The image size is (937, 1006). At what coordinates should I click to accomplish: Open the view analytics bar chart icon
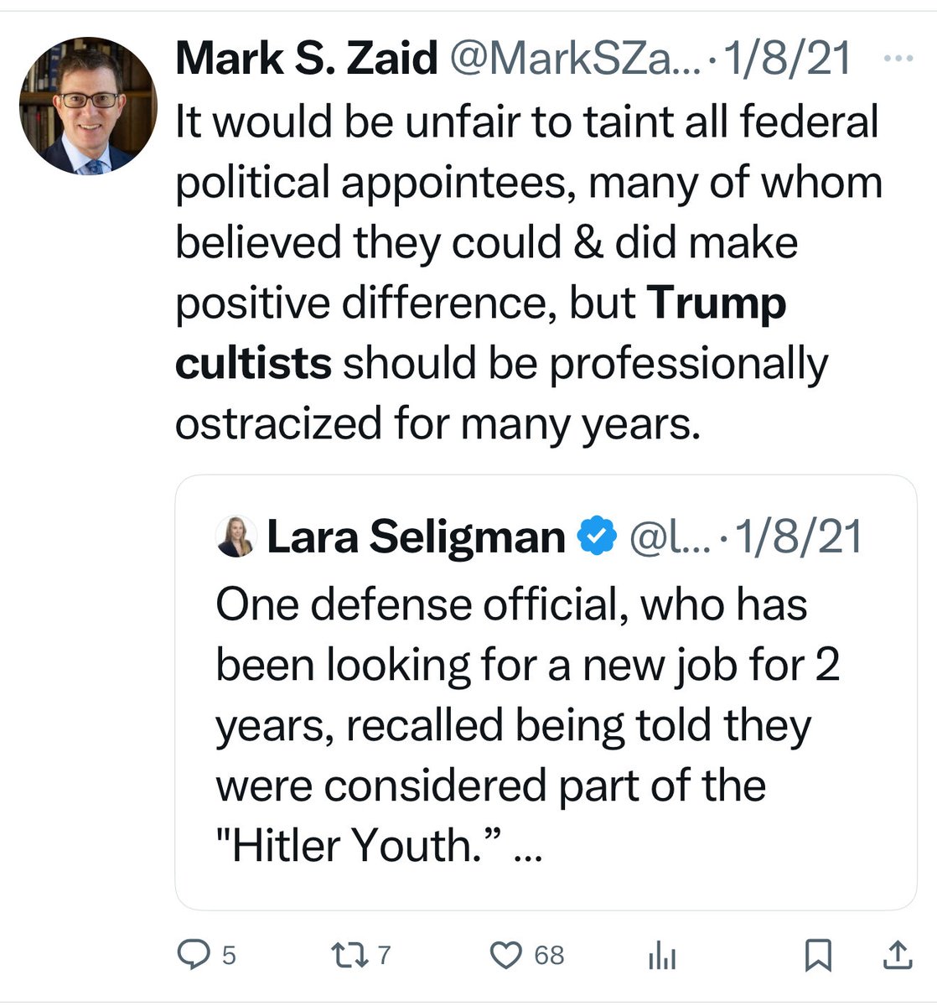coord(662,956)
